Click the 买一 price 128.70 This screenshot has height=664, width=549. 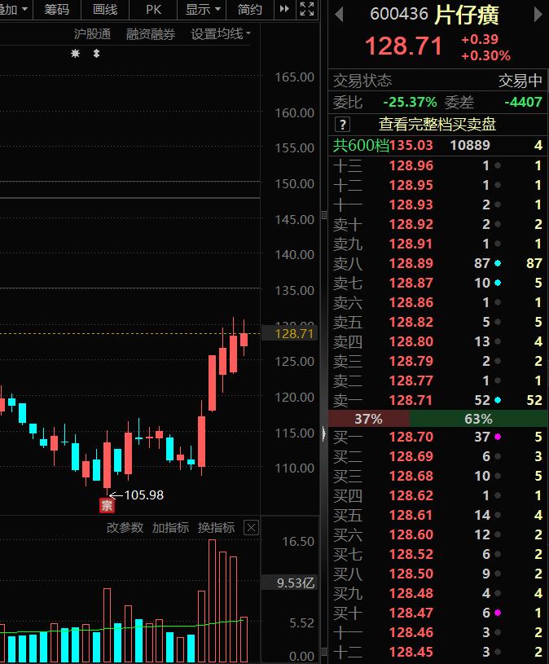coord(411,437)
